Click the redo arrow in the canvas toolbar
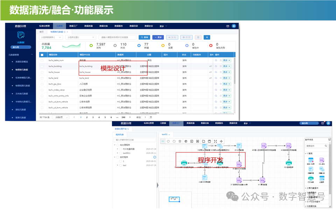336x210 pixels. [168, 141]
